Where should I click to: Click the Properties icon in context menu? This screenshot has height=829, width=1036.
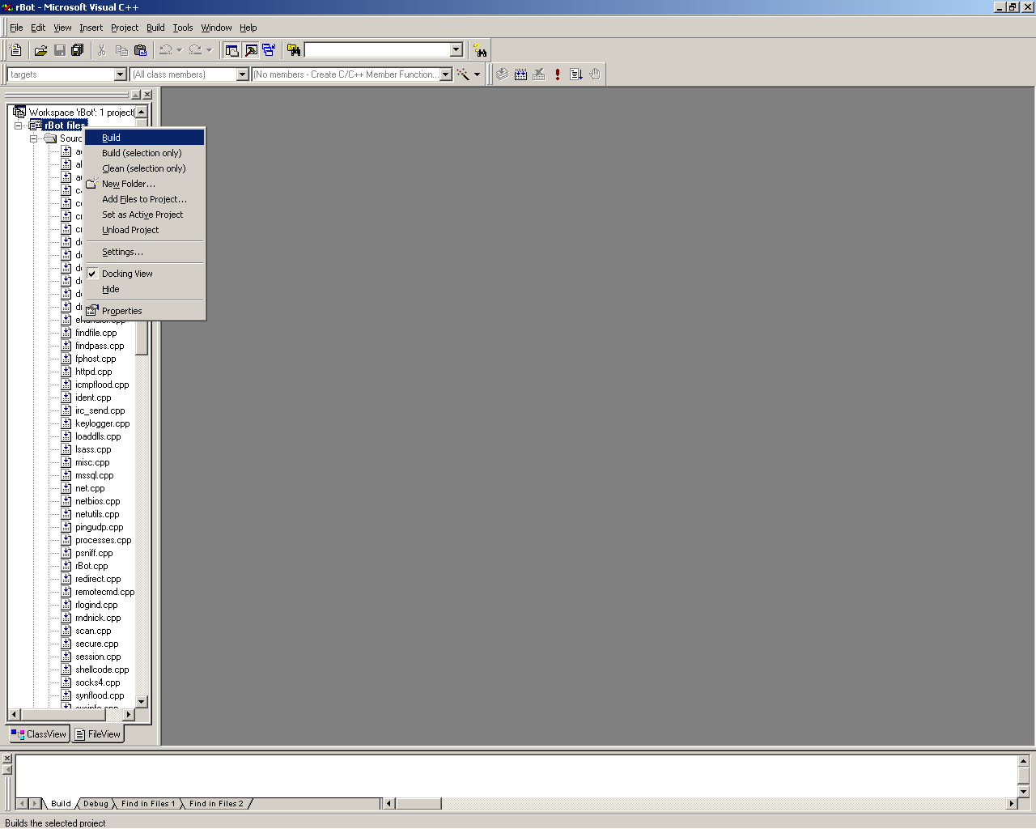pos(92,310)
